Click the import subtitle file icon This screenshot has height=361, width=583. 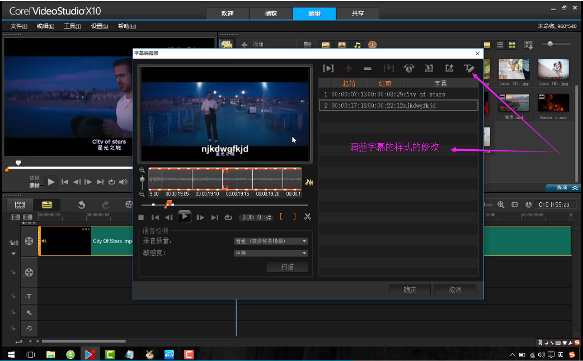(x=429, y=68)
